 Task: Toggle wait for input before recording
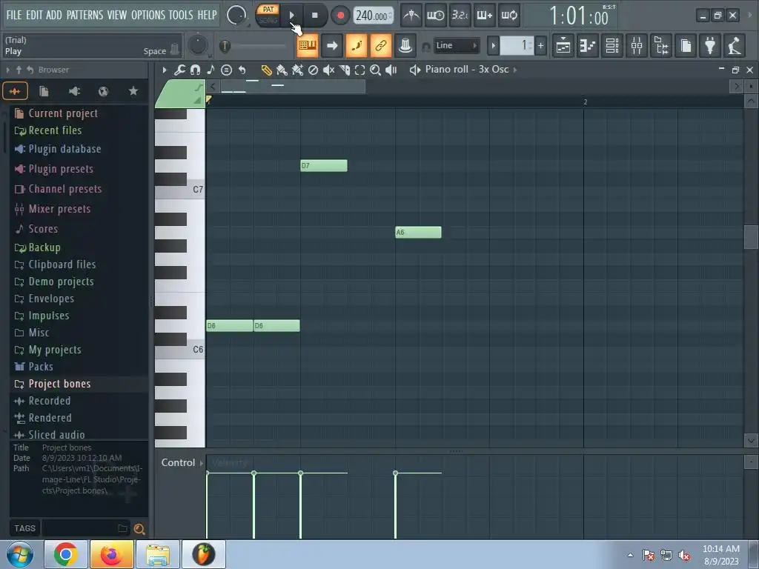point(435,16)
